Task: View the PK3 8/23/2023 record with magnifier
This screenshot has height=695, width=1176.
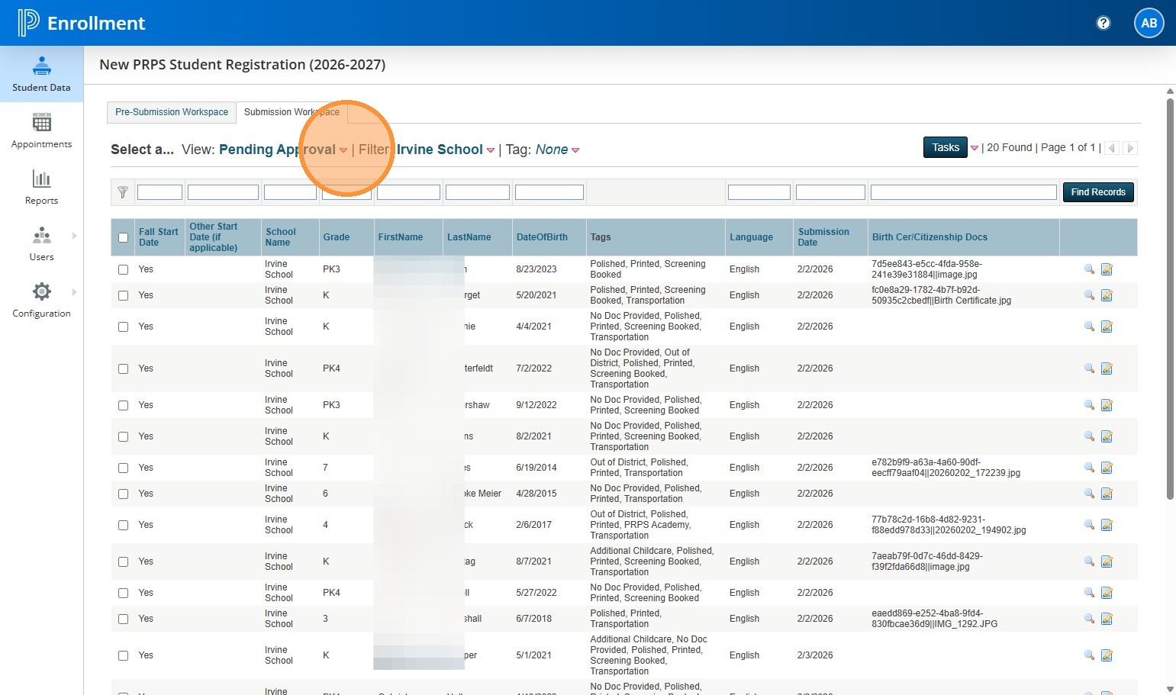Action: [x=1089, y=269]
